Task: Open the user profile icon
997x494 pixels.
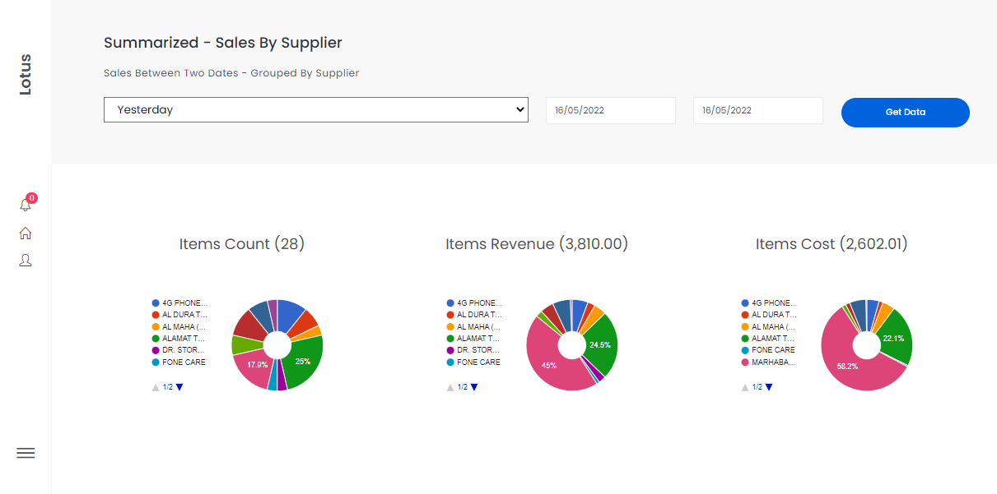Action: [26, 261]
